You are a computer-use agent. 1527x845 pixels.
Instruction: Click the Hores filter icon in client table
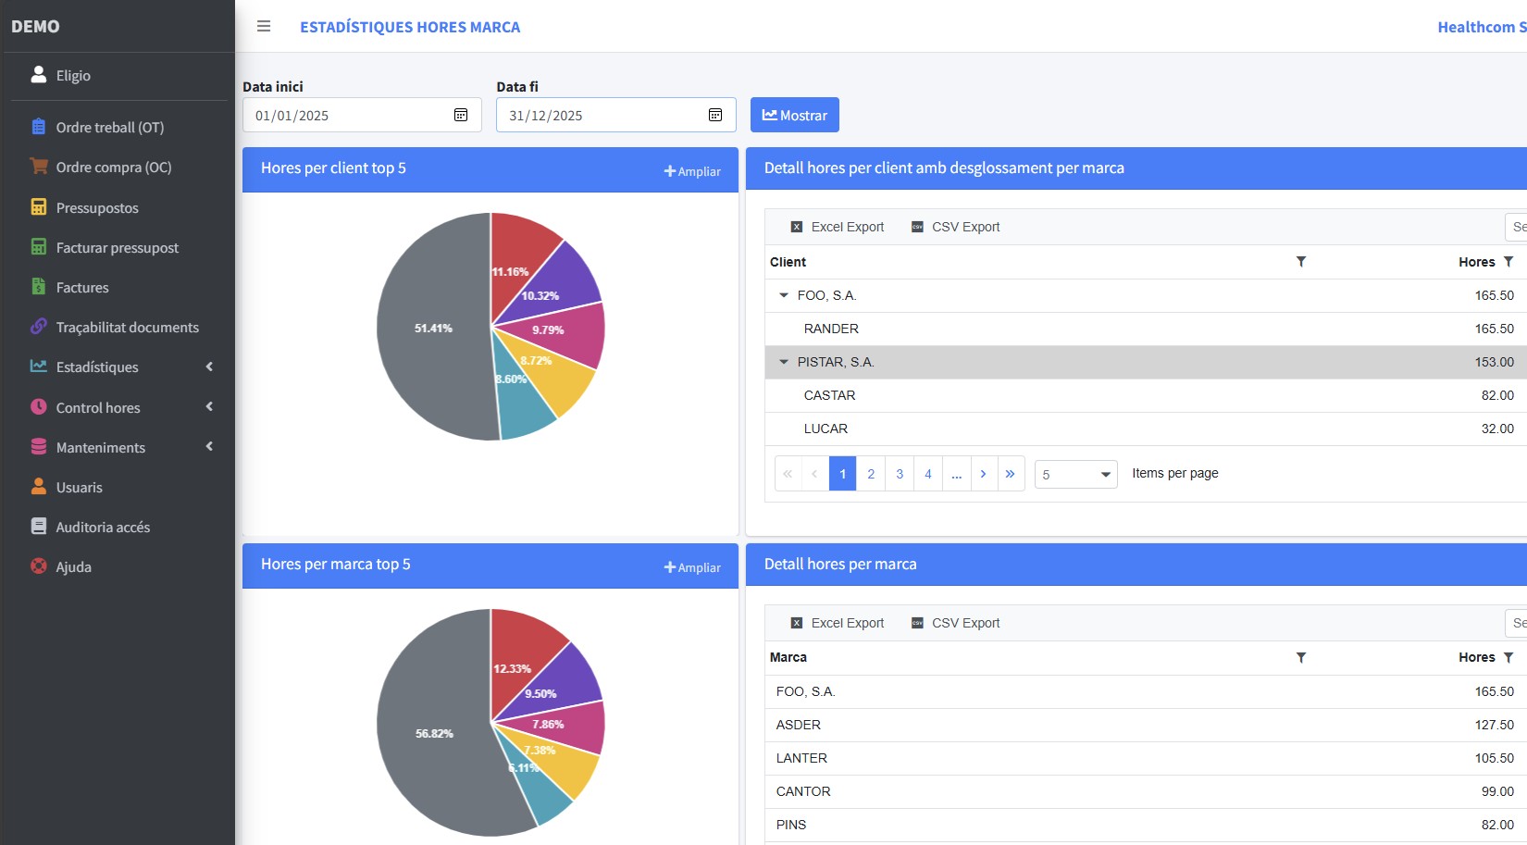tap(1508, 262)
